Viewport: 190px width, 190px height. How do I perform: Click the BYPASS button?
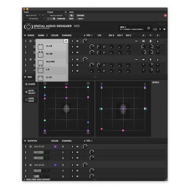(x=80, y=15)
